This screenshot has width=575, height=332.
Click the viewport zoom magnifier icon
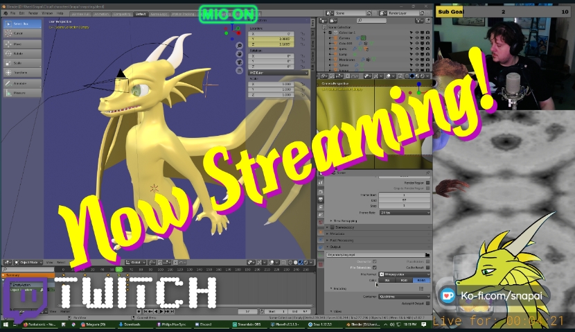(x=240, y=46)
